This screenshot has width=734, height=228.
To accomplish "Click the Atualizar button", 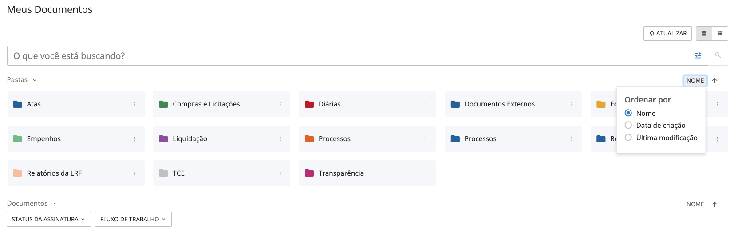I will [667, 34].
